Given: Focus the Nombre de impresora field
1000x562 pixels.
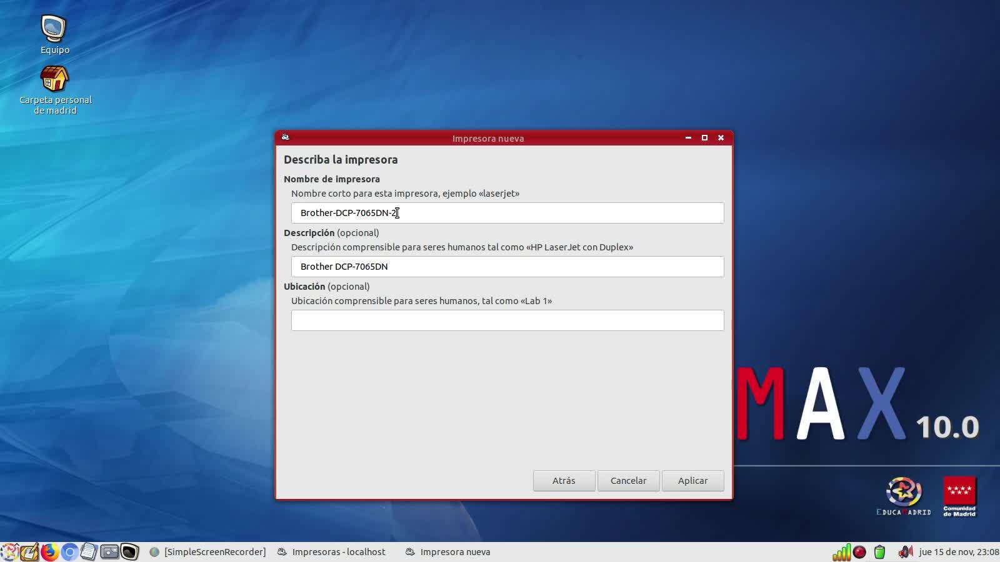Looking at the screenshot, I should 507,213.
